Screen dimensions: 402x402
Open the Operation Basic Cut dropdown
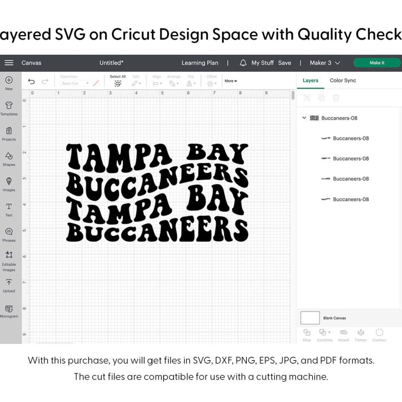75,84
